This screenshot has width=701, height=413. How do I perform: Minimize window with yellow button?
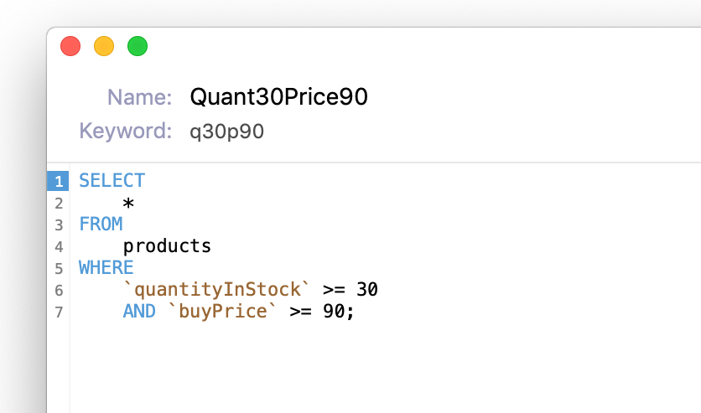tap(104, 46)
